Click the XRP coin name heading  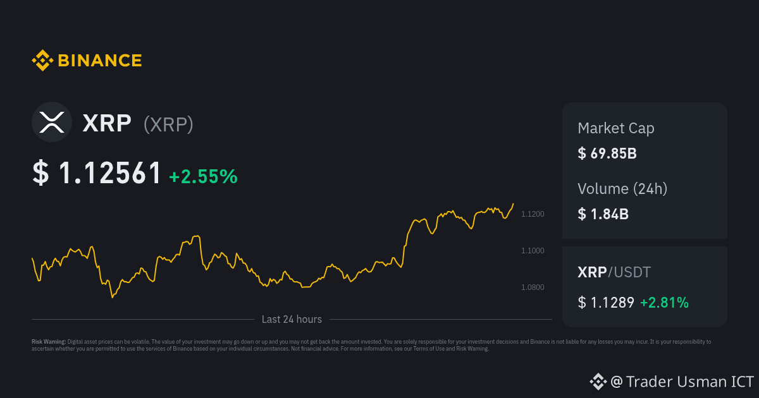(x=107, y=124)
